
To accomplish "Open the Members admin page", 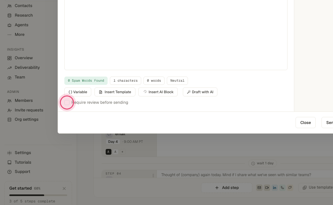I will tap(24, 101).
